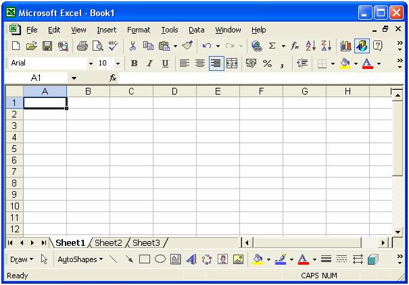Image resolution: width=409 pixels, height=285 pixels.
Task: Insert Diagram or Organization Chart
Action: tap(207, 259)
